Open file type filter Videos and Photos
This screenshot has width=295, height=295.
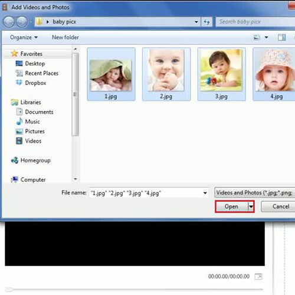[255, 192]
